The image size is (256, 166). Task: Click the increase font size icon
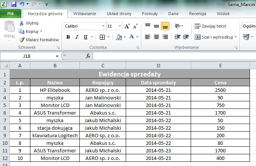click(127, 26)
